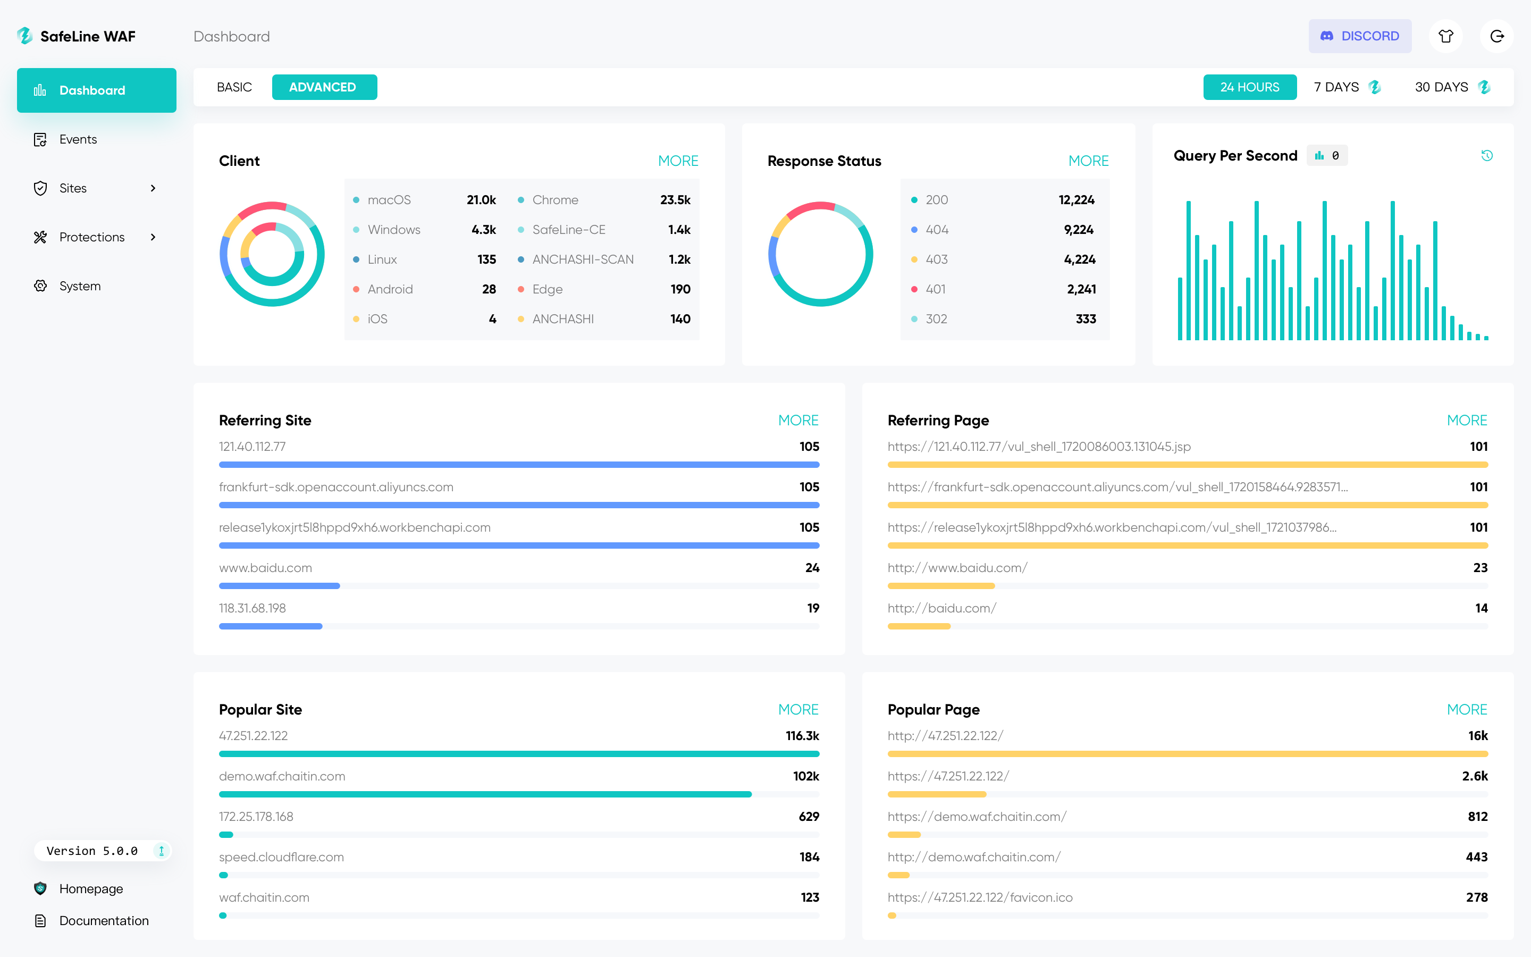Click the Query Per Second history icon
This screenshot has height=957, width=1531.
1487,155
